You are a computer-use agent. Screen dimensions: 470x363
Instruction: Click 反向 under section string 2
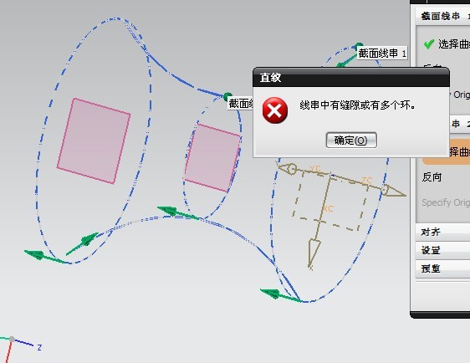[x=432, y=177]
